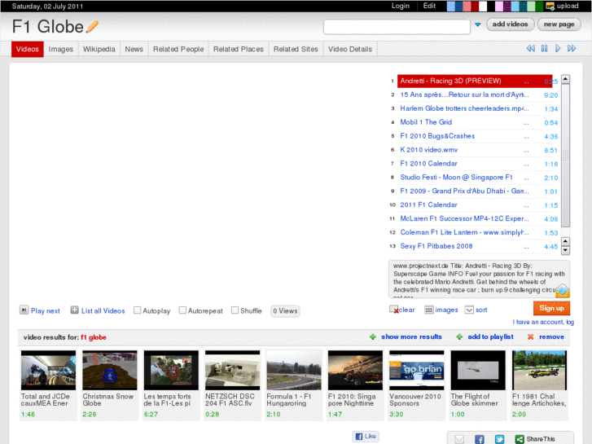Open options dots for 2011 F1 Calendar
This screenshot has width=592, height=444.
coord(526,205)
